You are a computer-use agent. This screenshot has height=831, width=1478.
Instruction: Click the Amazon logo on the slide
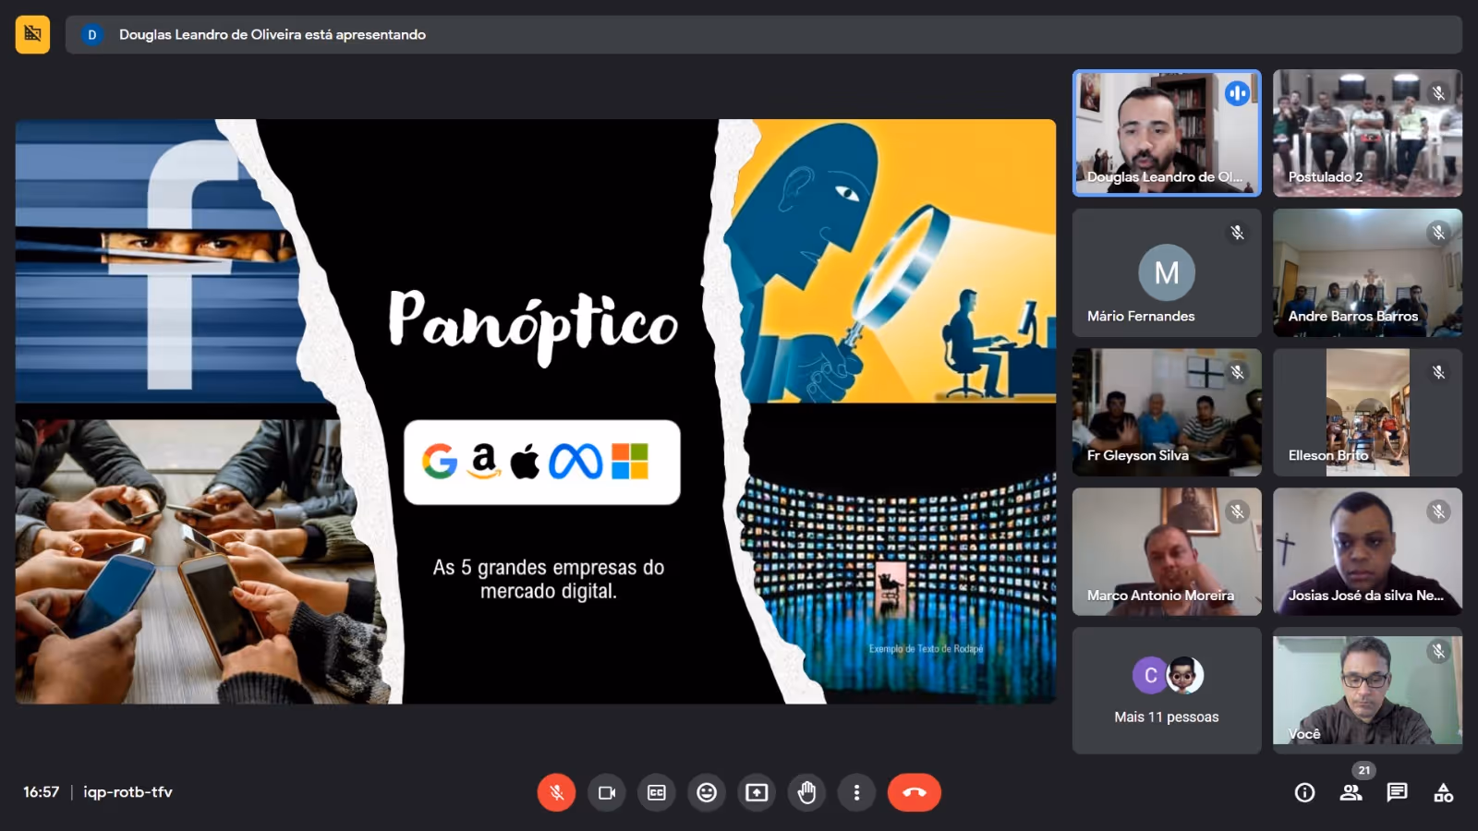click(x=484, y=461)
